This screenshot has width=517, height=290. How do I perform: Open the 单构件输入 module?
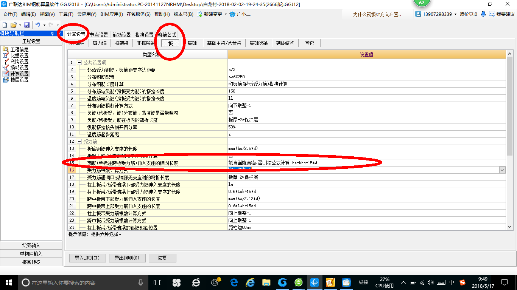tap(31, 254)
